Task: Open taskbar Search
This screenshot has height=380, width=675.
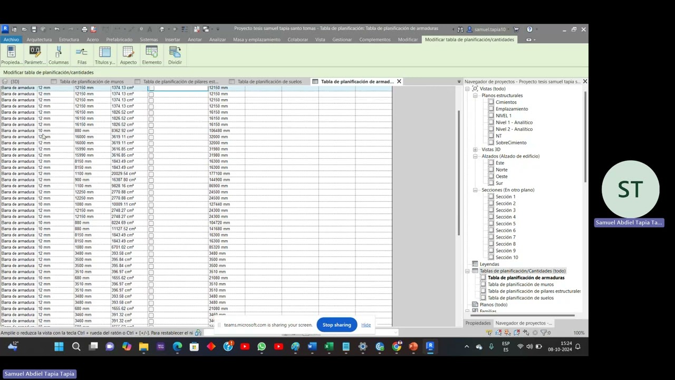Action: [76, 347]
